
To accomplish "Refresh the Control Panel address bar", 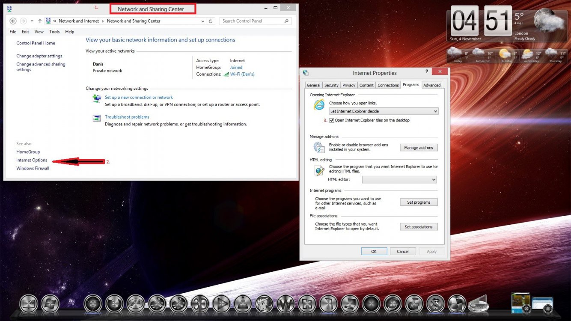I will pyautogui.click(x=211, y=21).
